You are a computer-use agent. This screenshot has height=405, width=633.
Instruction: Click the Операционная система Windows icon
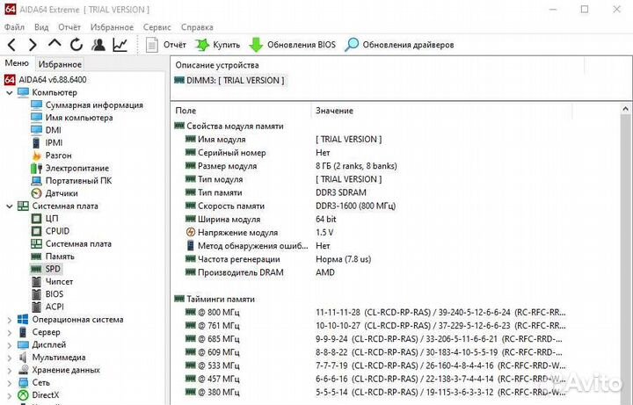(23, 320)
